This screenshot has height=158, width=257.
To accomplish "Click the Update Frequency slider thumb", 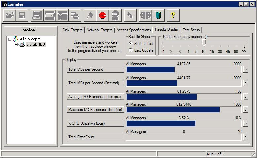I will coord(204,42).
